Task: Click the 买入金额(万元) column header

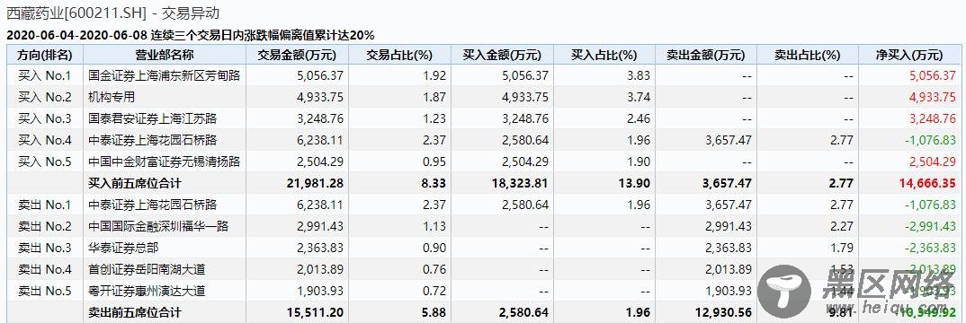Action: tap(502, 55)
